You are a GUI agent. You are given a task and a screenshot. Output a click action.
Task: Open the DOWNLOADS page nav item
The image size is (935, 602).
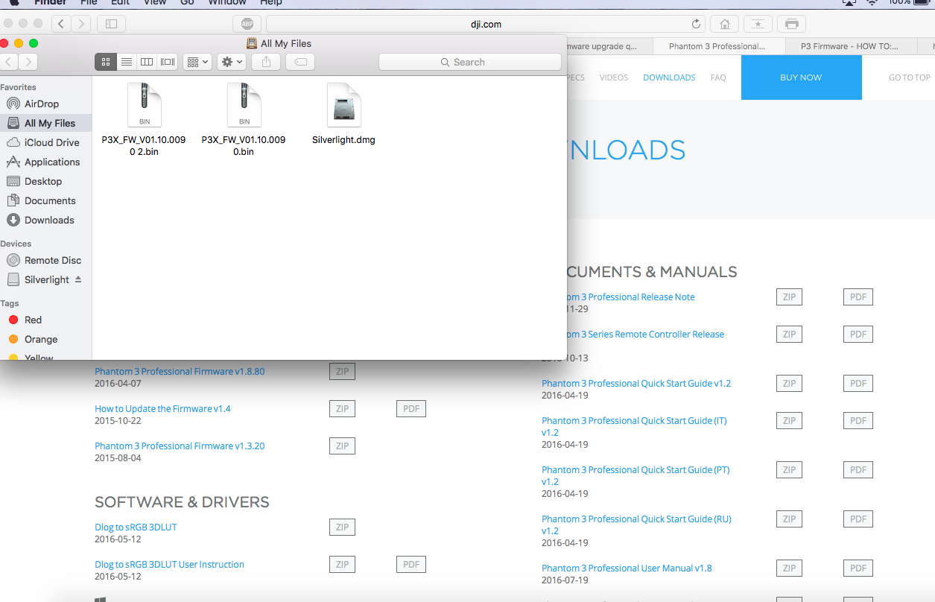click(x=669, y=77)
